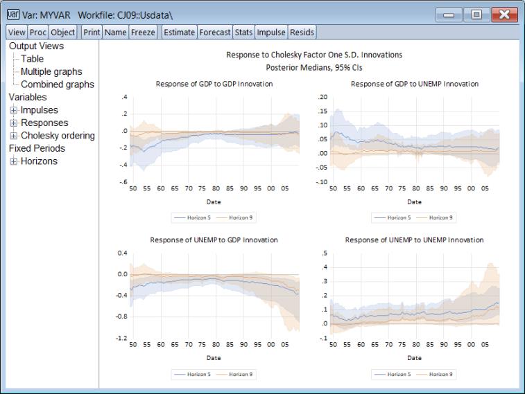Click the Name toolbar button
The width and height of the screenshot is (525, 394).
(x=116, y=32)
